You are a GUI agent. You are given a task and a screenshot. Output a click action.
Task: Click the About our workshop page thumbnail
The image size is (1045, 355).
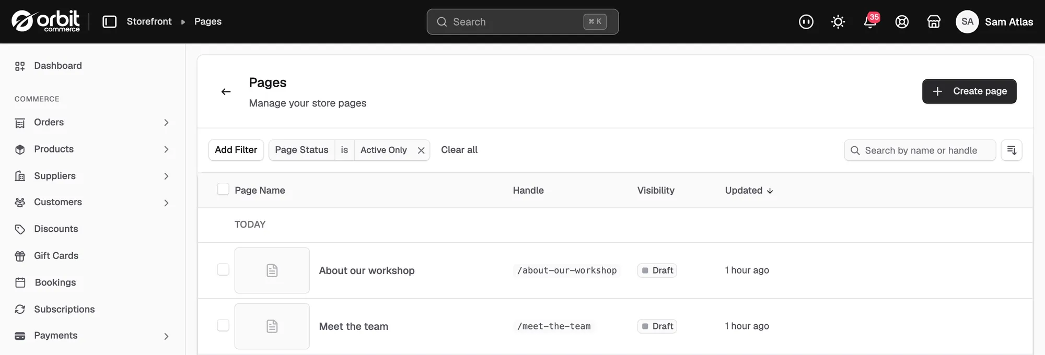272,270
